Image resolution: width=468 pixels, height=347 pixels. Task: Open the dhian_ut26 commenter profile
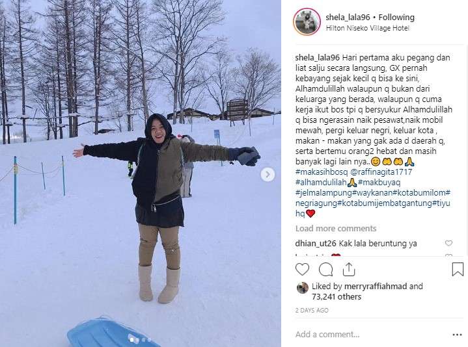pos(316,243)
